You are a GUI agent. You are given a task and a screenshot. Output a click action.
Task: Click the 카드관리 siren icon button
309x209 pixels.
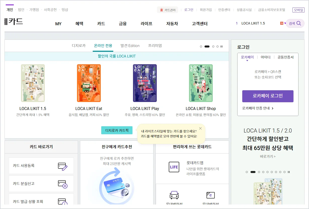click(x=167, y=10)
